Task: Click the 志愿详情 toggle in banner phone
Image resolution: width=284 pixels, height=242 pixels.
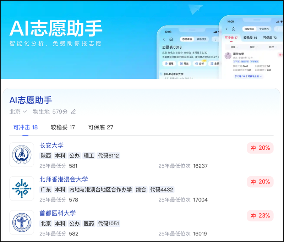Action: 187,39
